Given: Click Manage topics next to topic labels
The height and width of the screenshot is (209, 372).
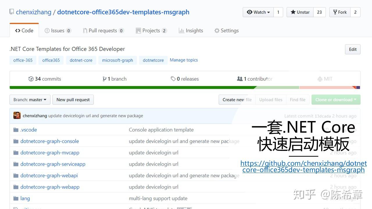Looking at the screenshot, I should coord(184,60).
